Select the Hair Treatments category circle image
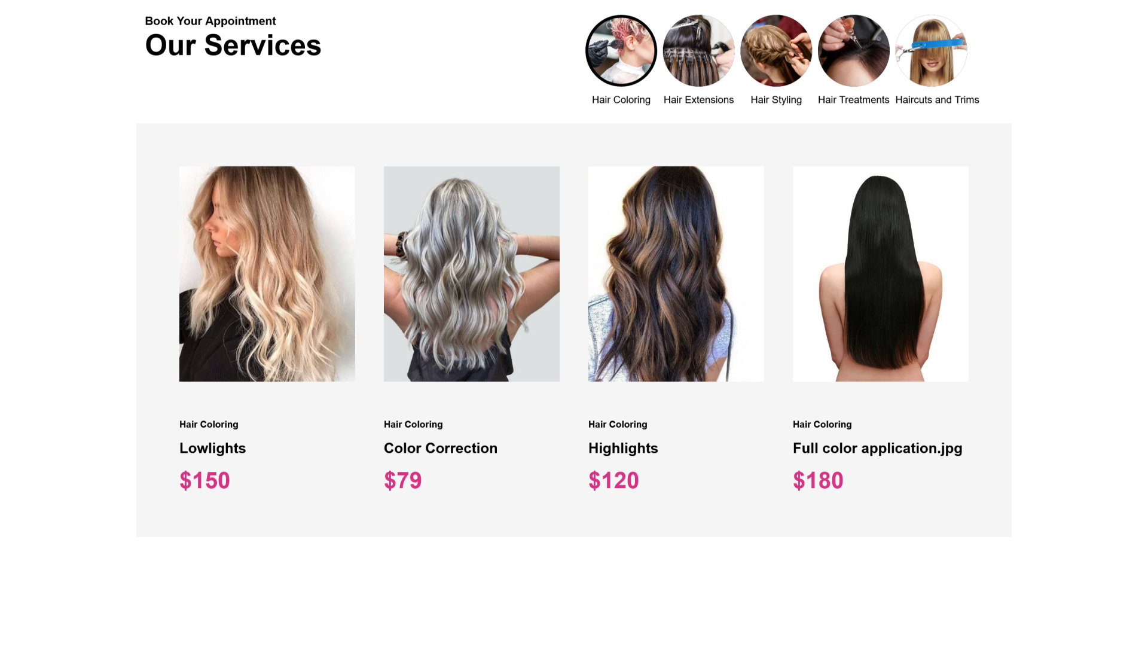1148x646 pixels. tap(853, 51)
